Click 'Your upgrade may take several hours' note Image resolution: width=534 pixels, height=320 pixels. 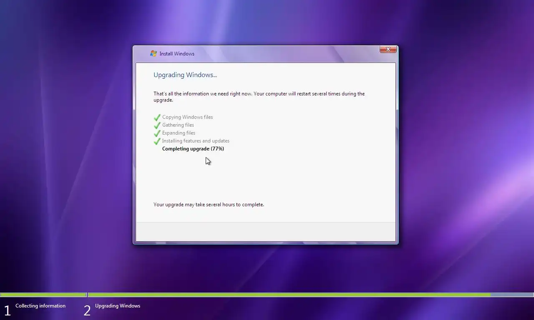(209, 205)
